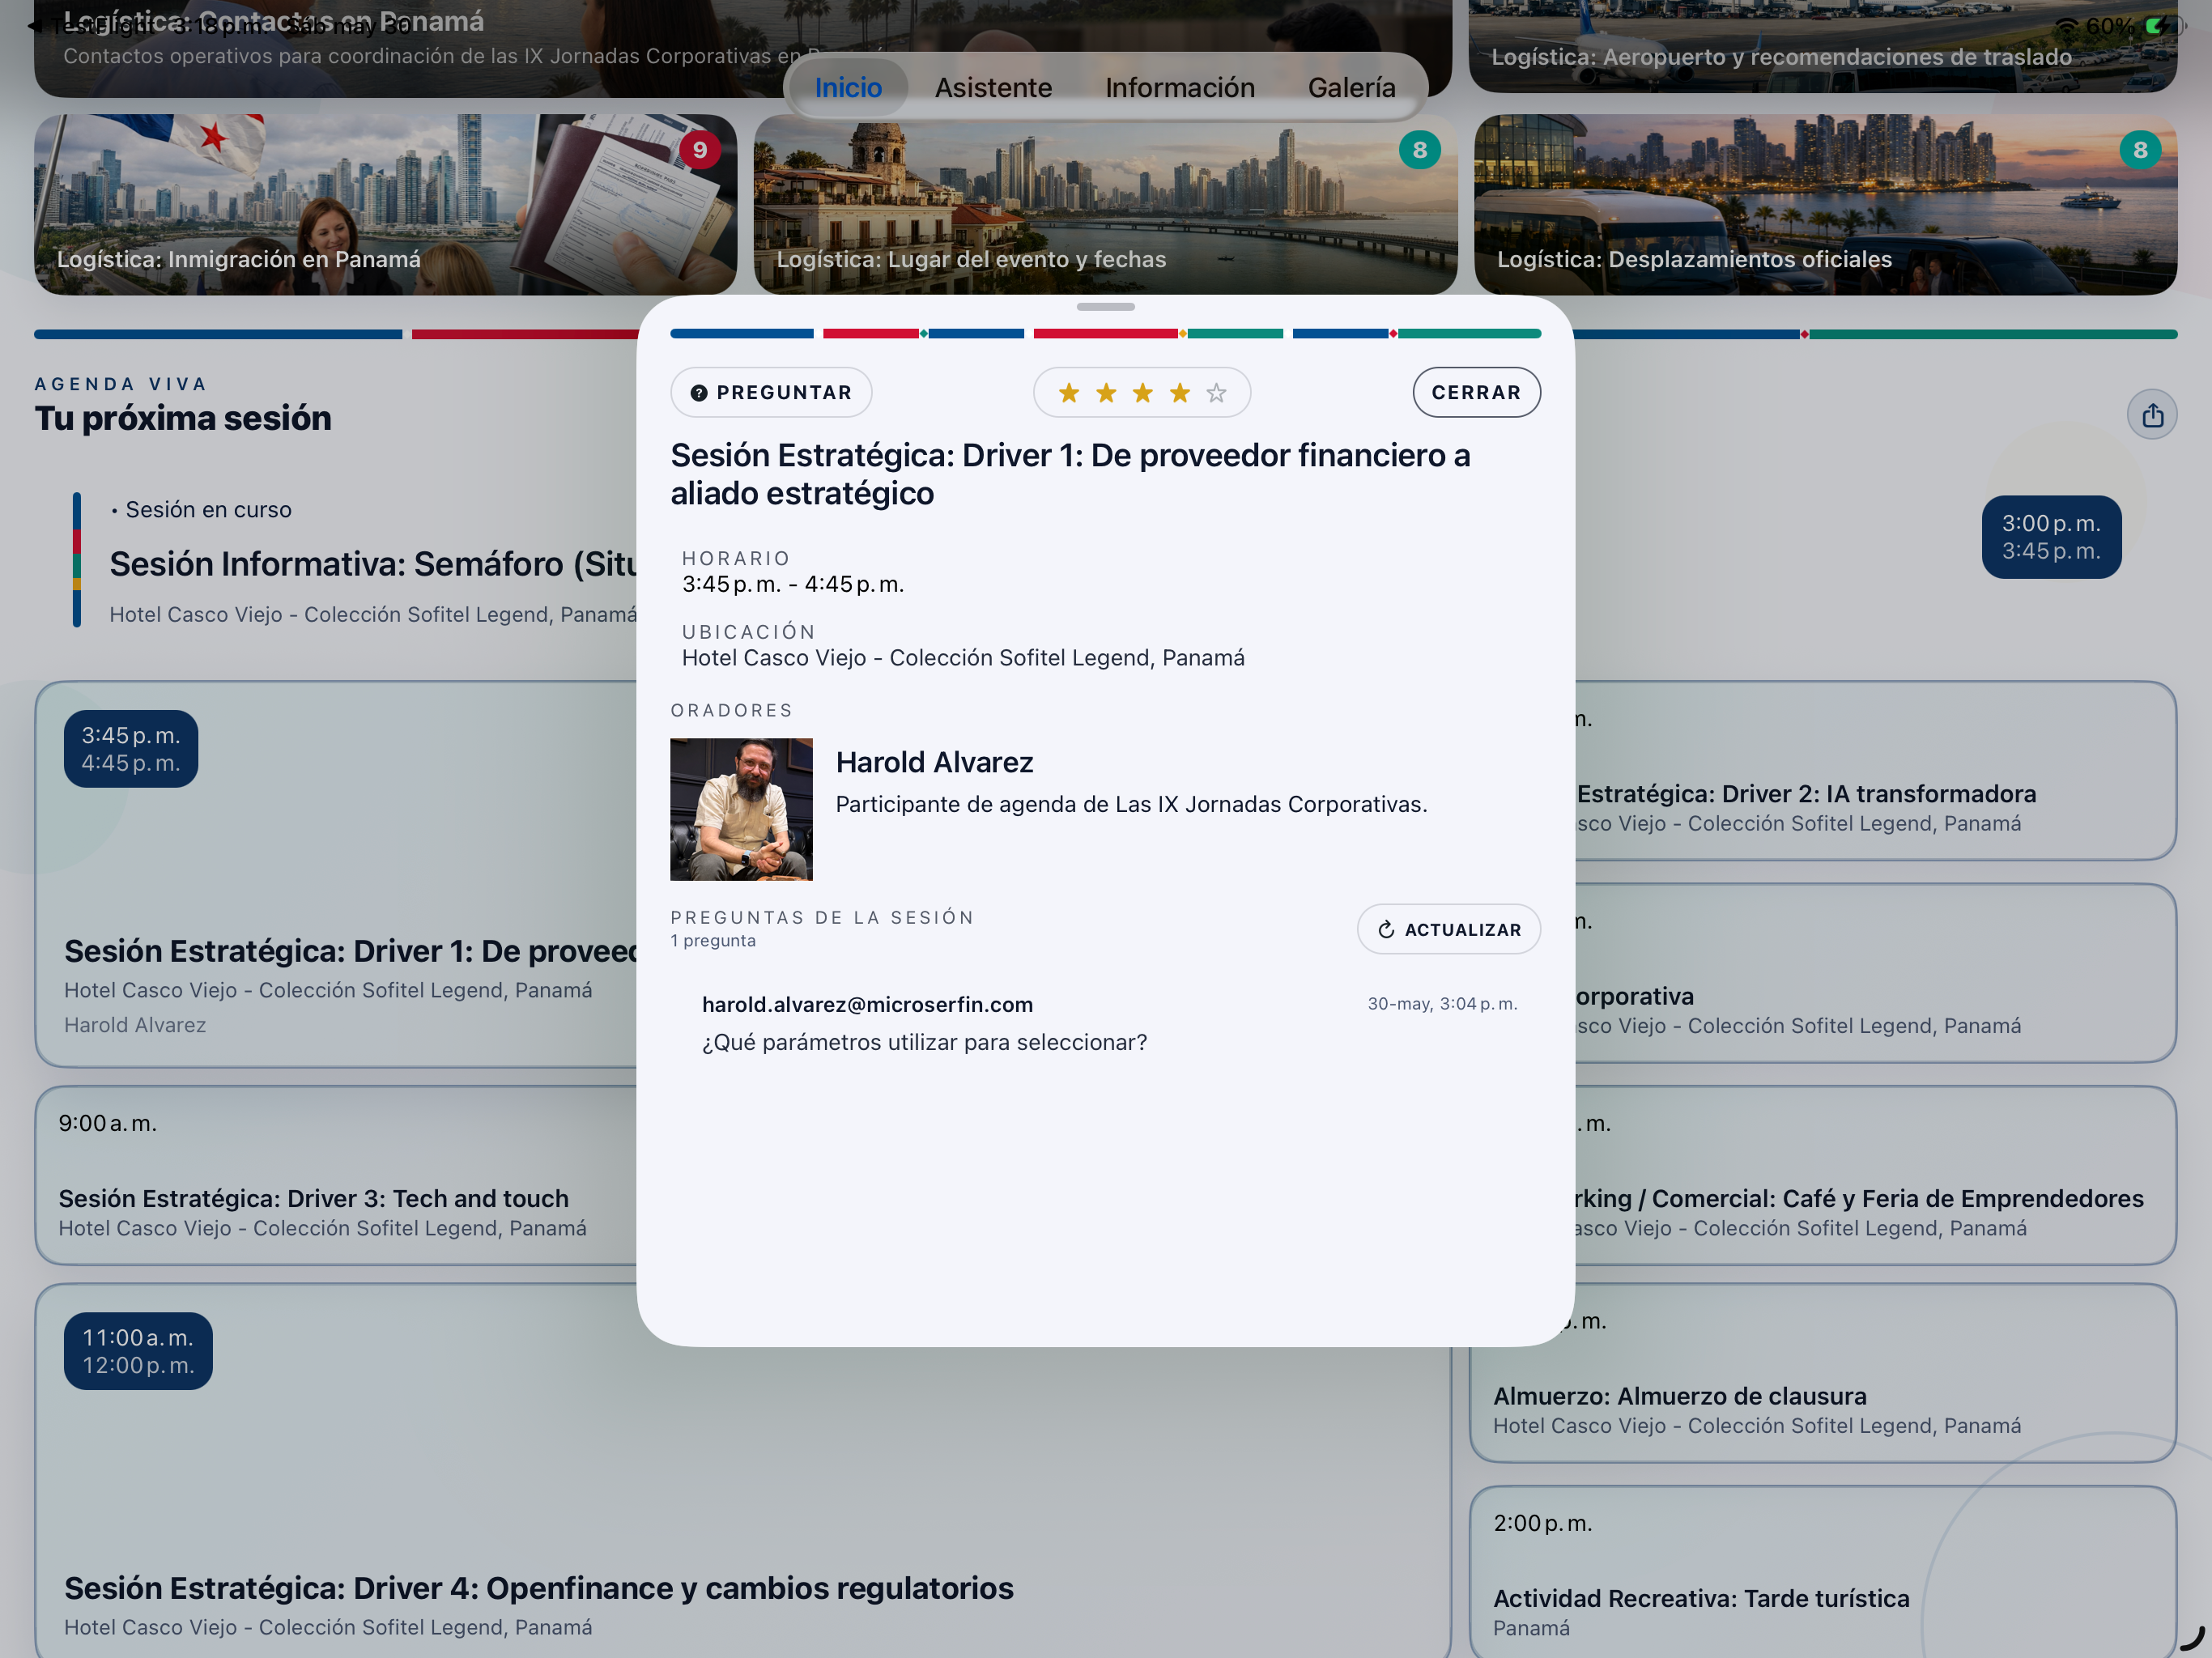Screen dimensions: 2212x1658
Task: Tap the back arrow in the status bar
Action: (35, 26)
